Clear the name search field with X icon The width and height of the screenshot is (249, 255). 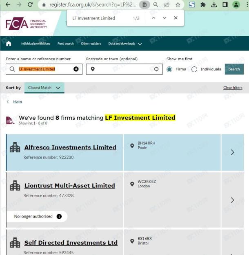76,69
